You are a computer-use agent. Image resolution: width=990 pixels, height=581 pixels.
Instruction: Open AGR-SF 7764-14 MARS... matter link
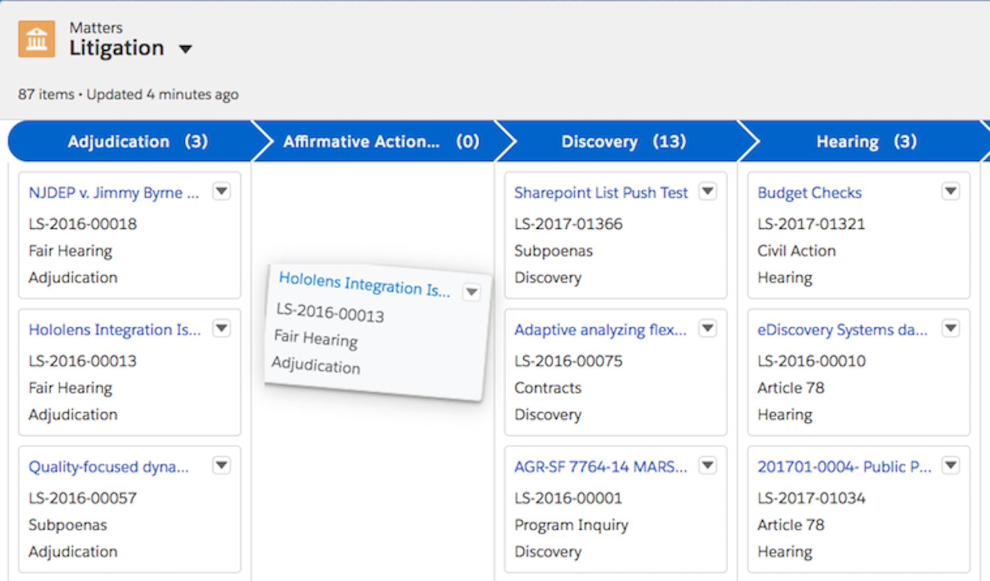coord(601,467)
